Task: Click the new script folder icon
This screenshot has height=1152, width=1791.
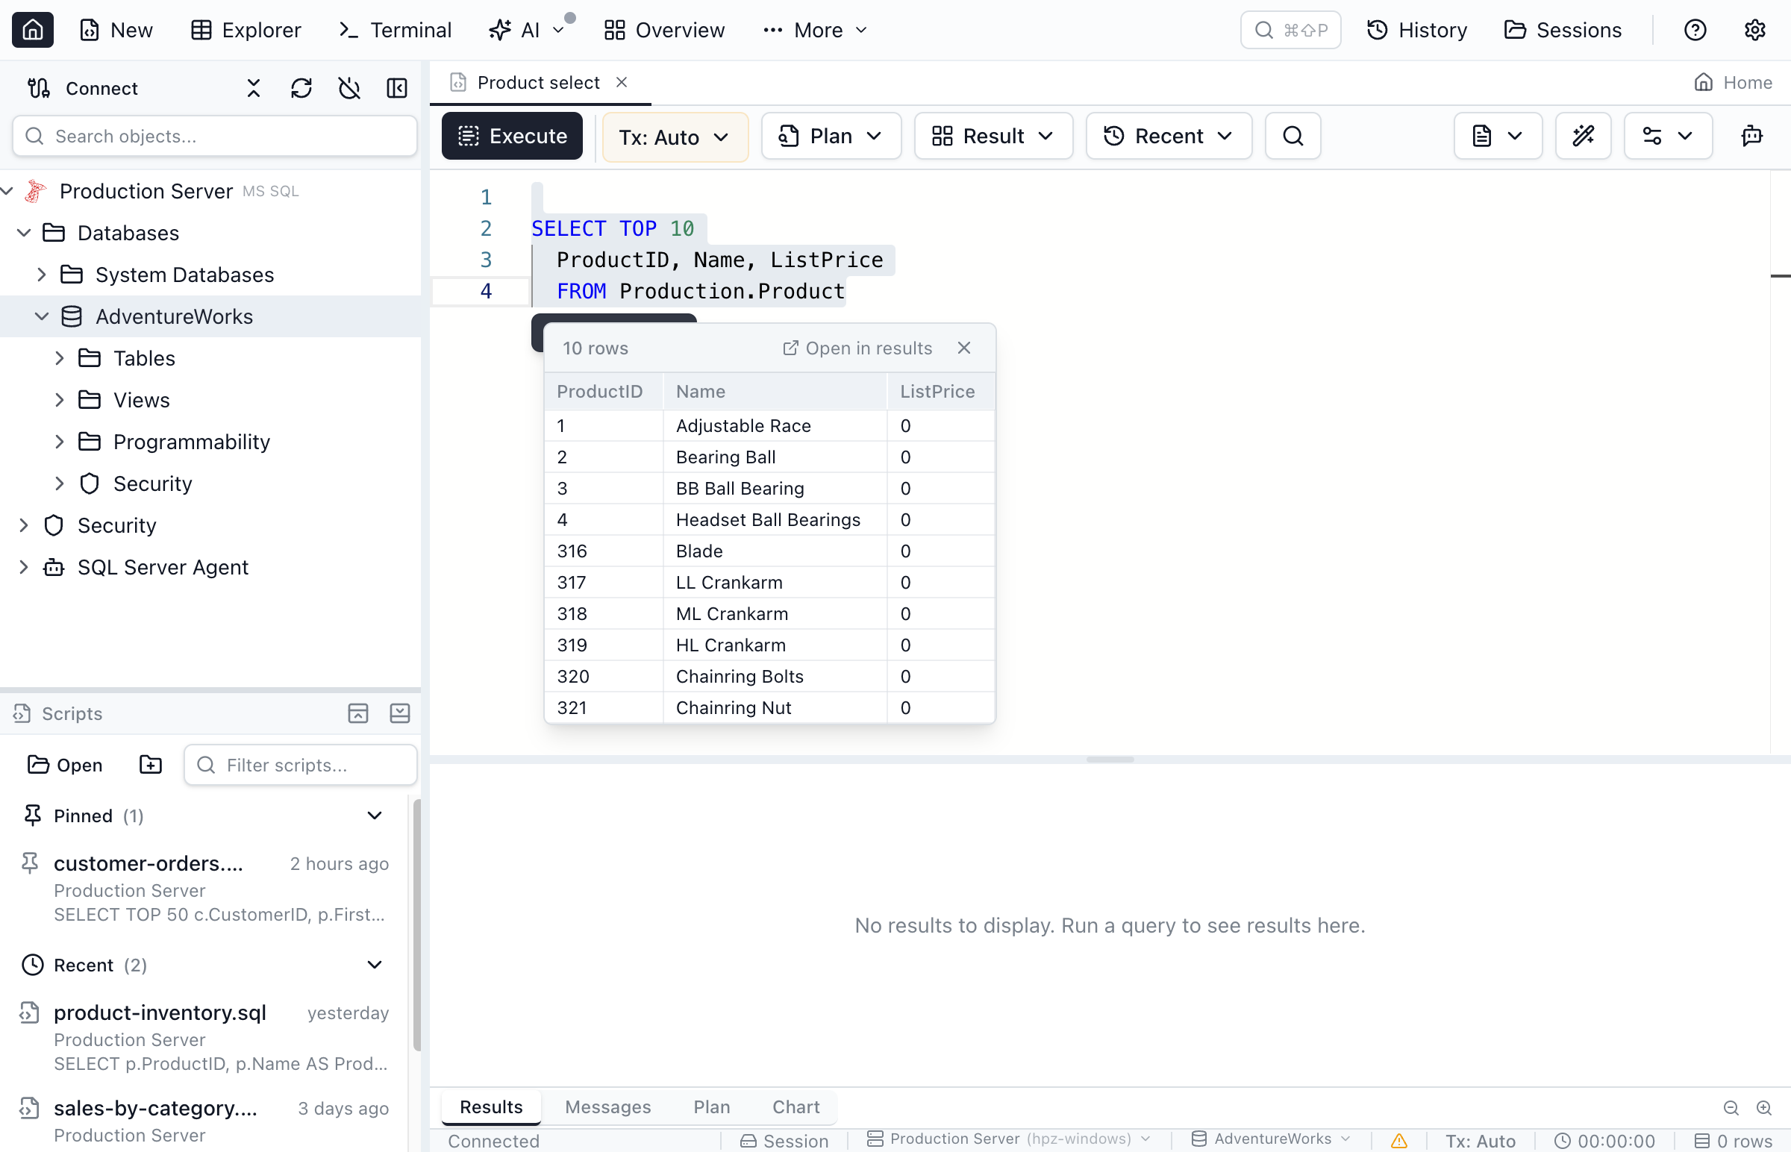Action: [151, 765]
